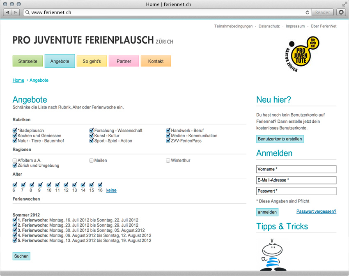Uncheck Sport - Spiel - Action checkbox
This screenshot has height=276, width=349.
pos(91,140)
